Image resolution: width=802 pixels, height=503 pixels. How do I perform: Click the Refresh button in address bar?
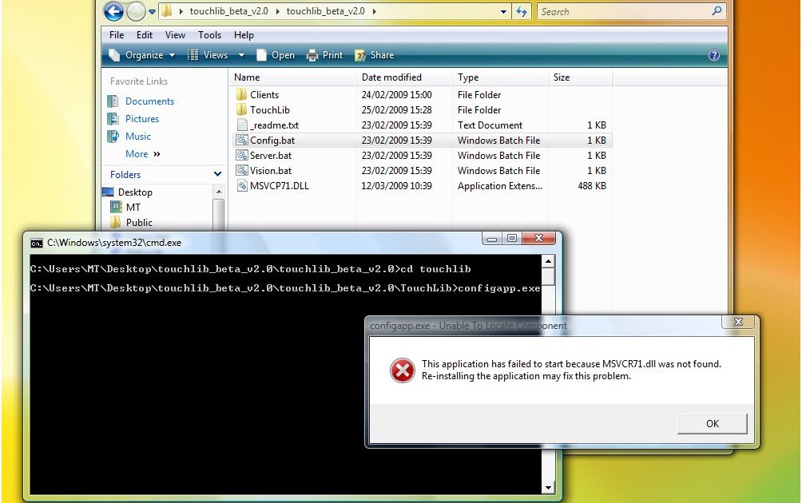[521, 11]
